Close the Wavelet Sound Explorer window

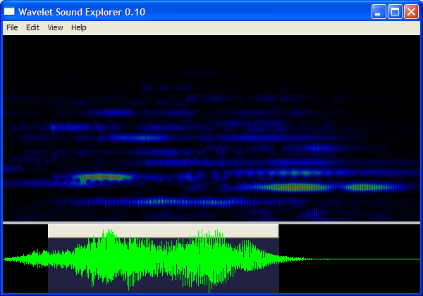(x=411, y=12)
